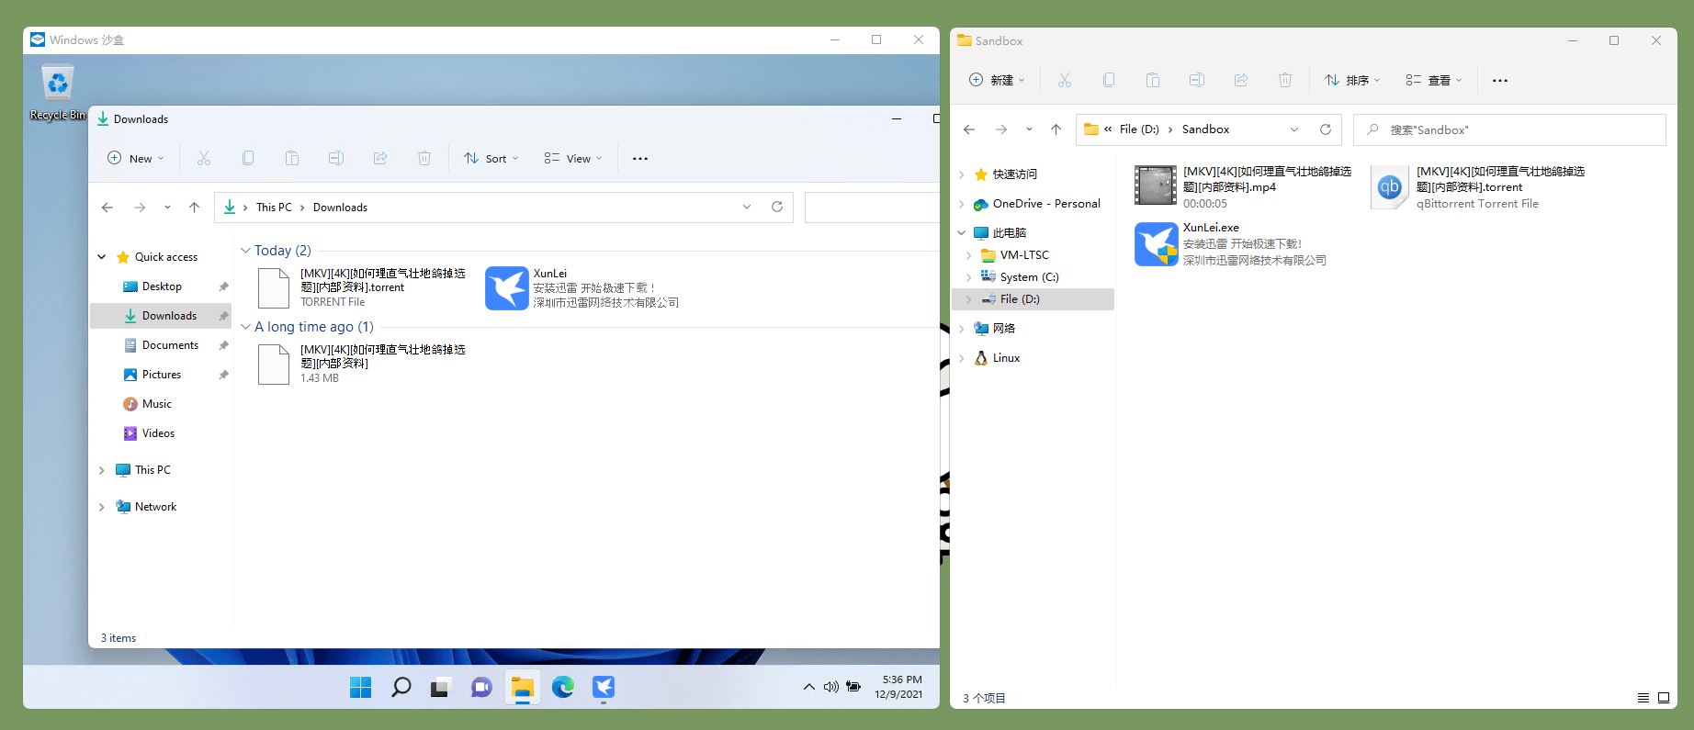This screenshot has width=1694, height=730.
Task: Open the 查看 view menu in Sandbox
Action: pos(1433,81)
